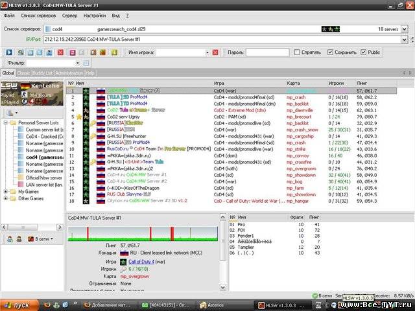Switch to the Global tab
415x311 pixels.
tap(8, 73)
